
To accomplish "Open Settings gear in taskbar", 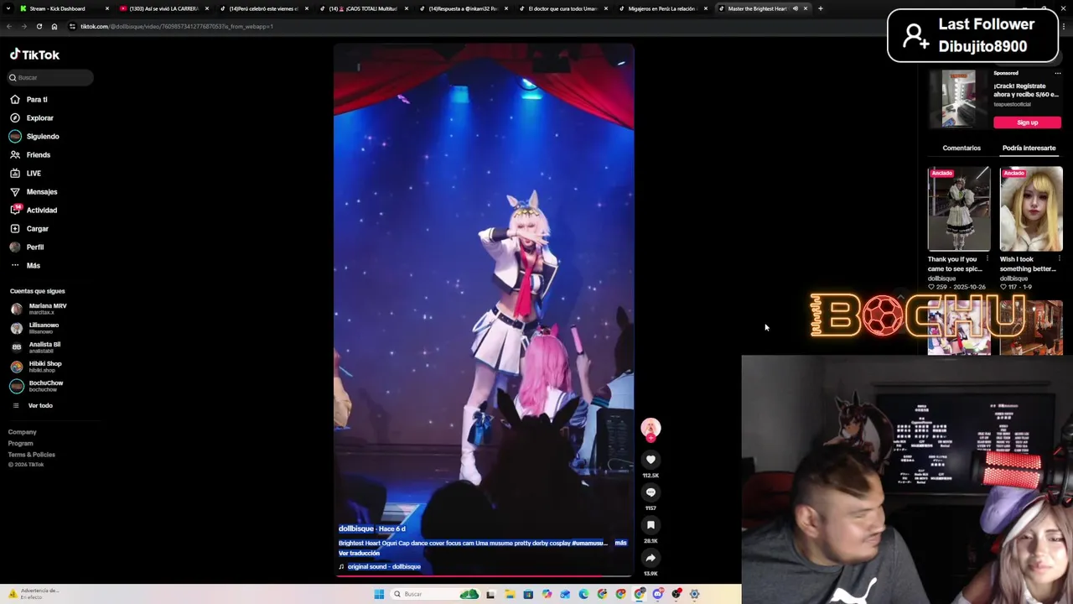I will [694, 594].
